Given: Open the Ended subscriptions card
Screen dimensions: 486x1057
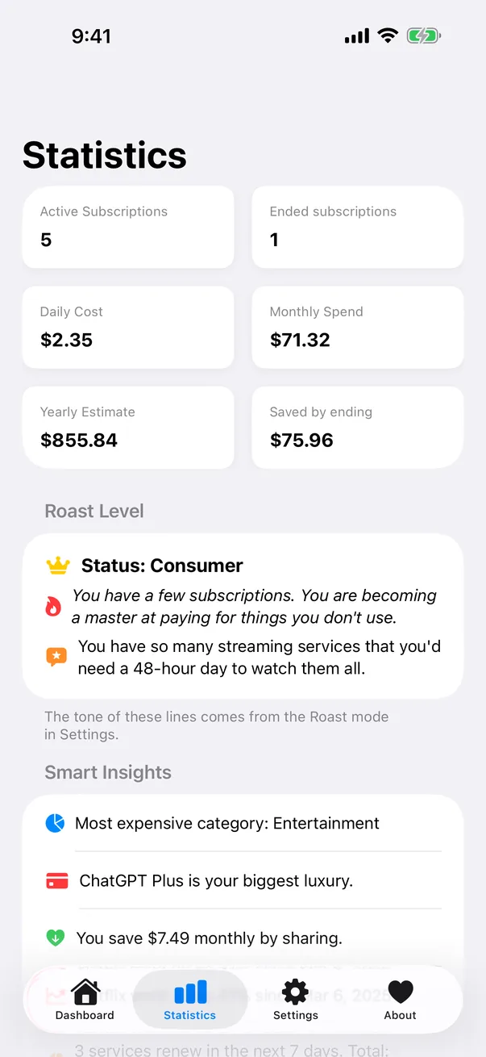Looking at the screenshot, I should (x=358, y=228).
